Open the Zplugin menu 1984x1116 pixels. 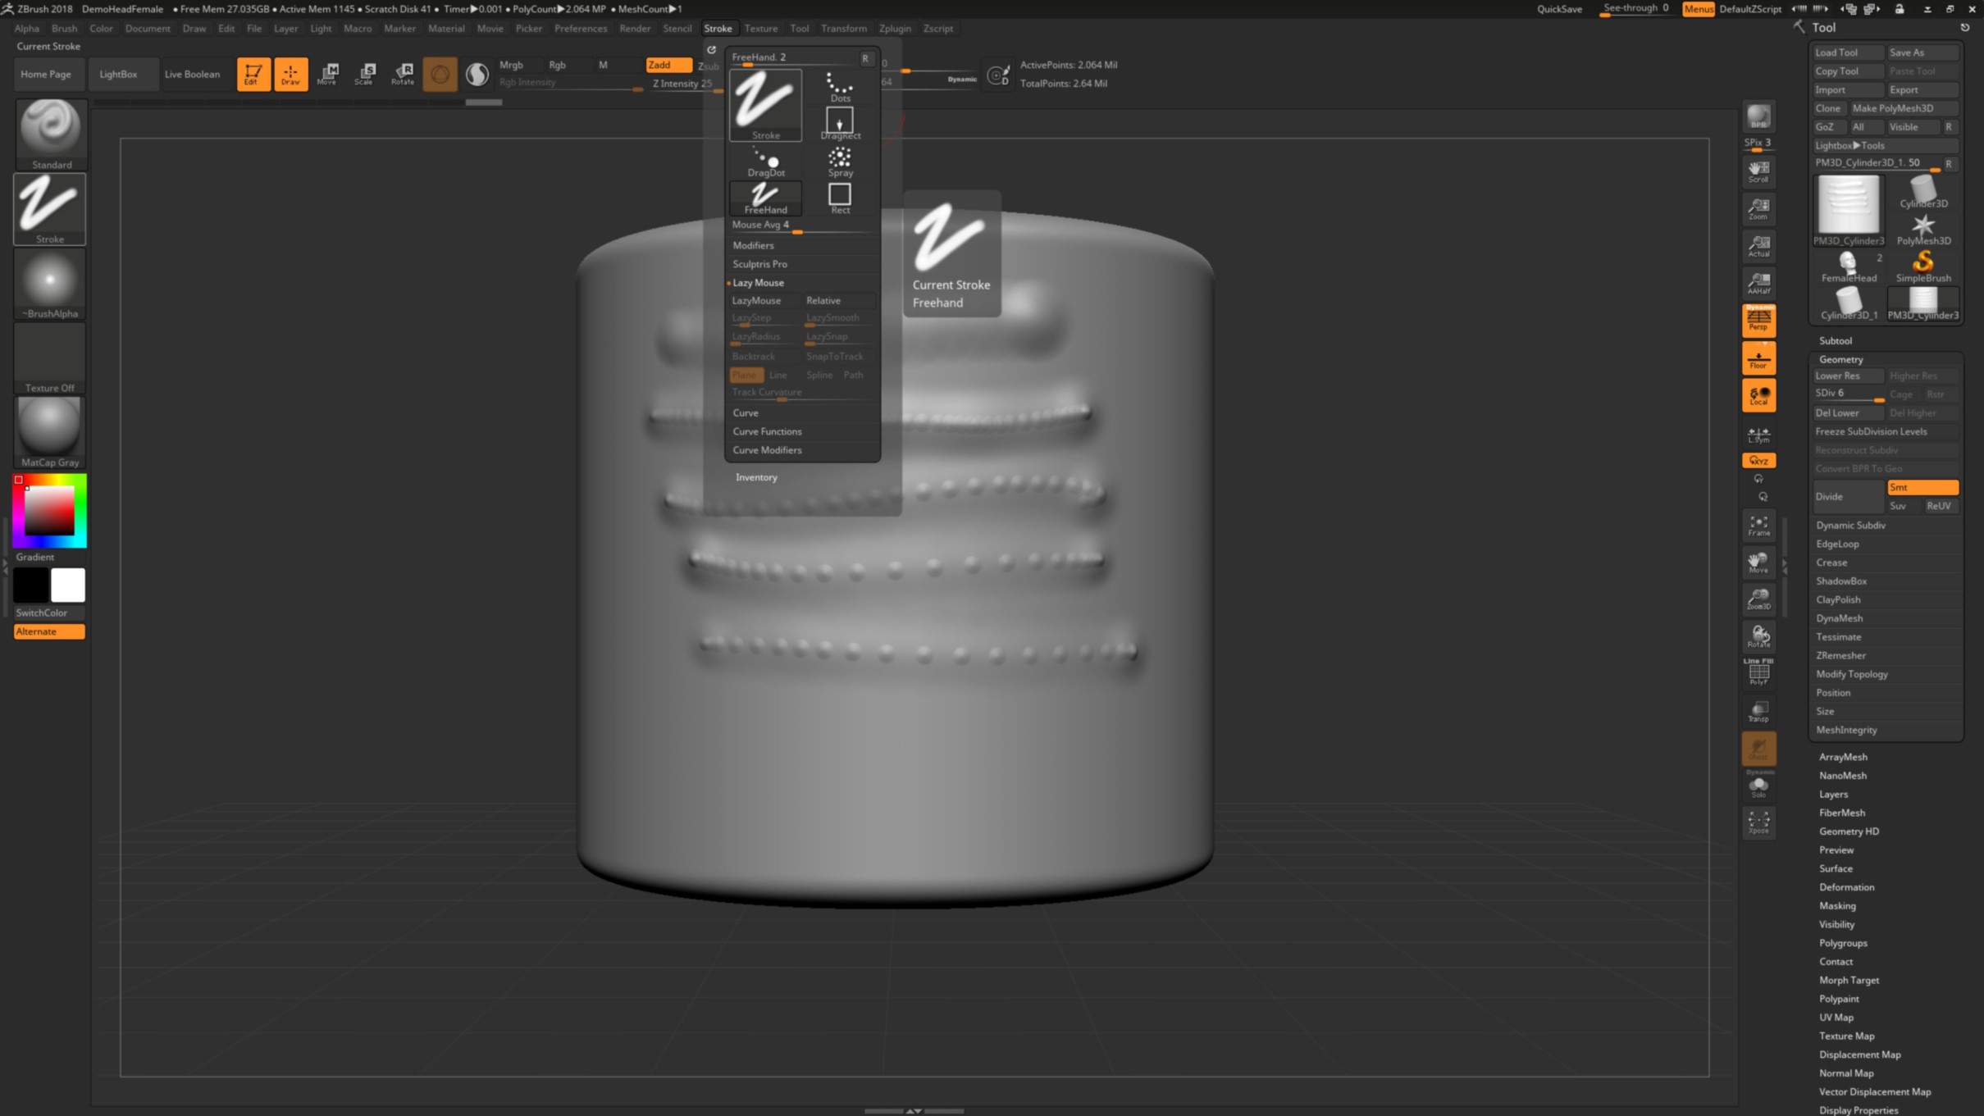click(895, 28)
